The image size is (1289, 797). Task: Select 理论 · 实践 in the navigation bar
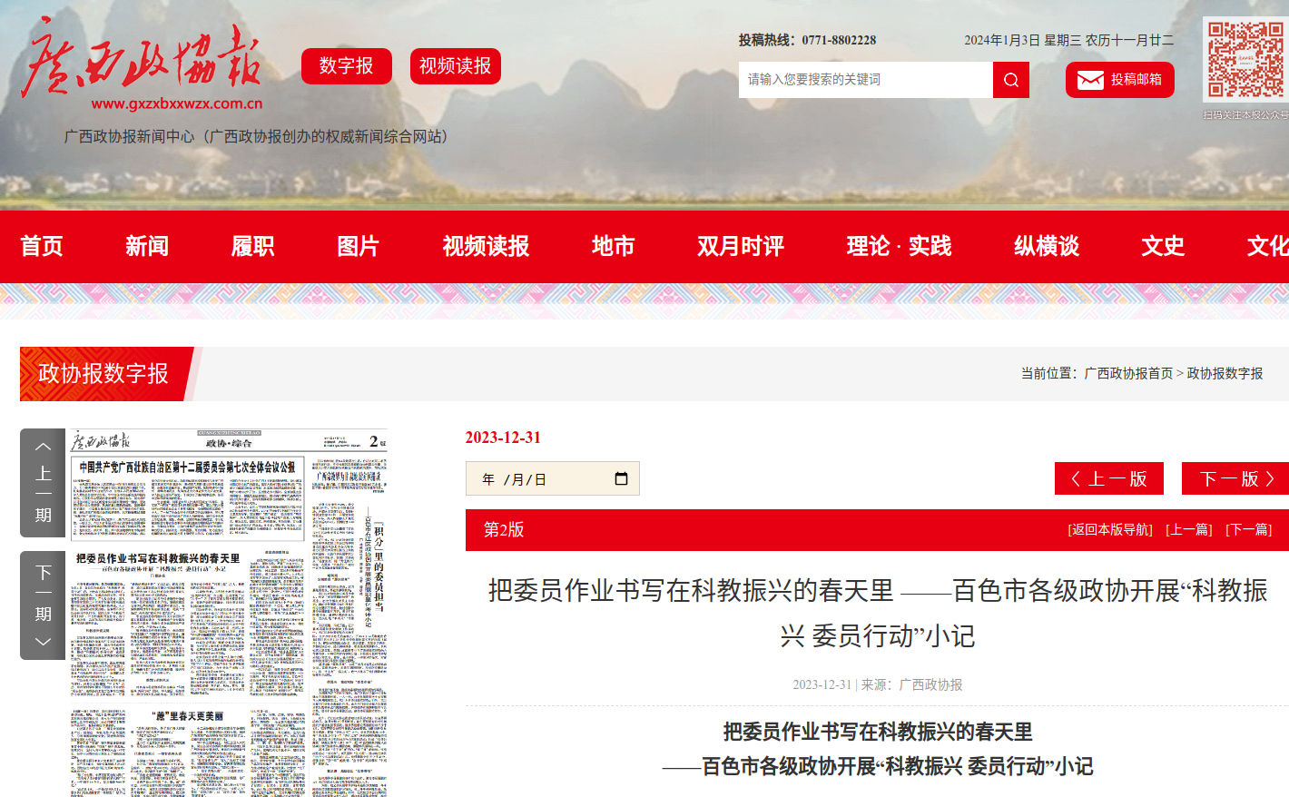pyautogui.click(x=899, y=246)
